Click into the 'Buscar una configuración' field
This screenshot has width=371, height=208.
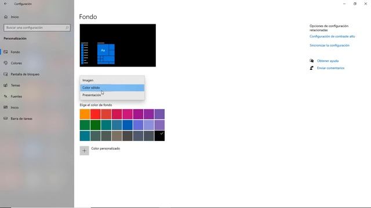click(x=37, y=28)
